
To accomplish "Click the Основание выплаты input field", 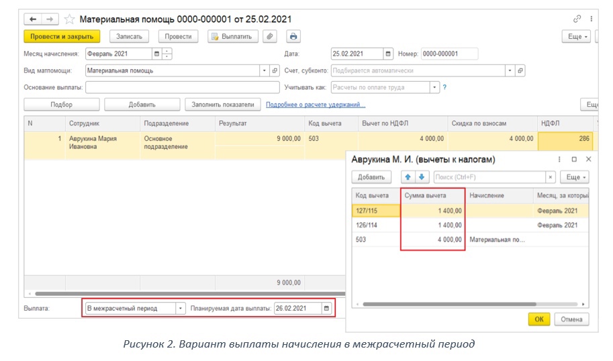I will point(183,87).
